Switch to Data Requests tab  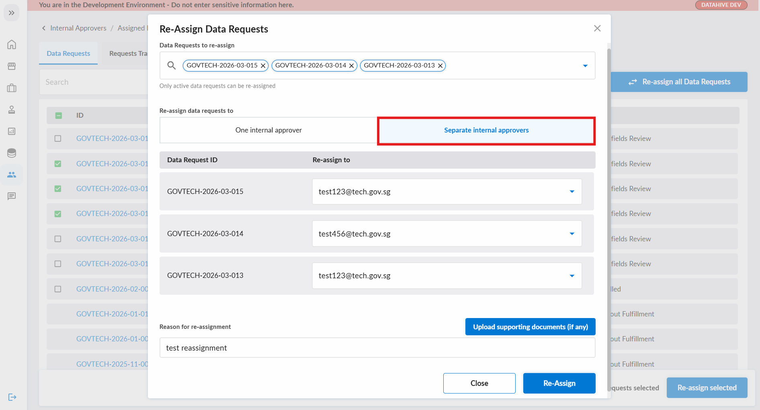(68, 53)
